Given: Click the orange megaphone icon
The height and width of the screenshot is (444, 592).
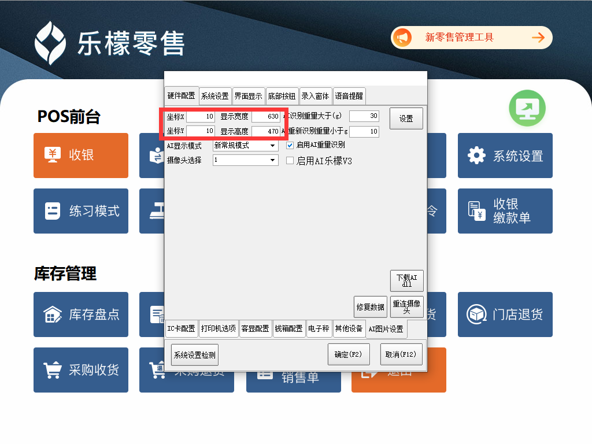Looking at the screenshot, I should 402,38.
